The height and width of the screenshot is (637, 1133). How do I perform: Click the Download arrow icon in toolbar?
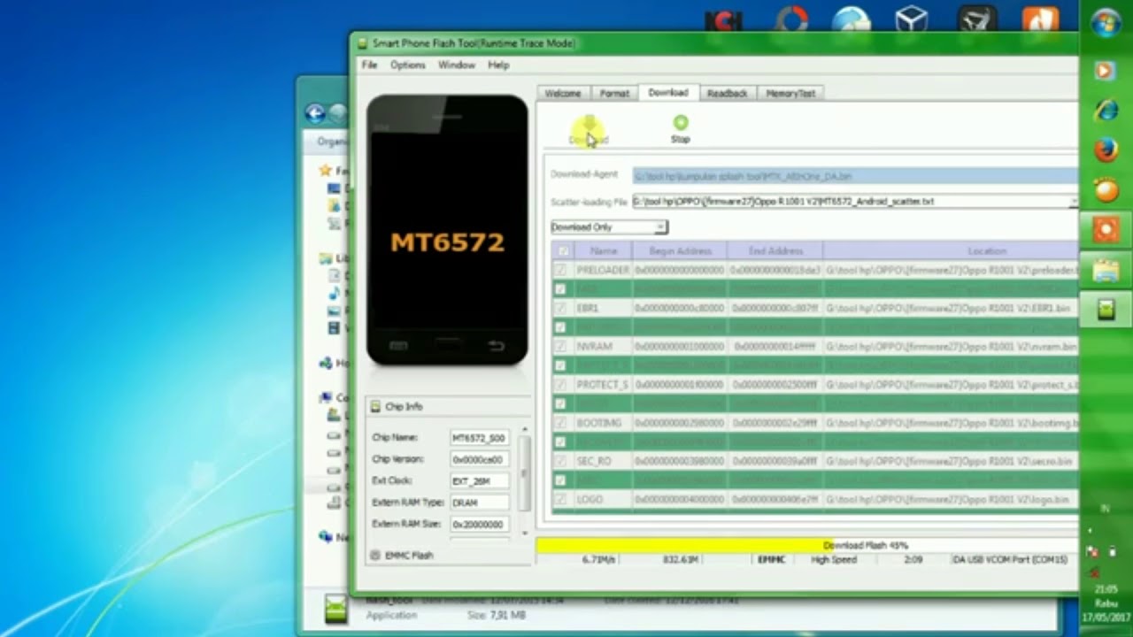pos(589,125)
